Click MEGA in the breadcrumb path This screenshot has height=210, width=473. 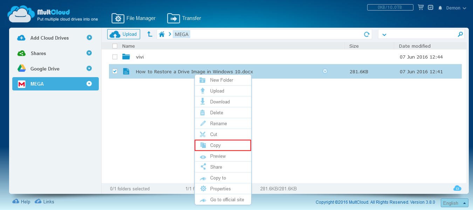pyautogui.click(x=181, y=34)
